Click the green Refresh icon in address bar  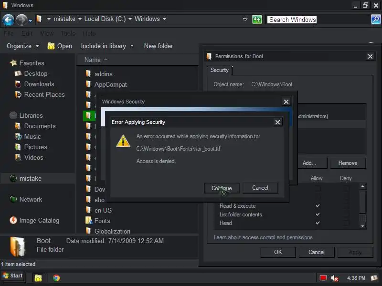tap(257, 19)
